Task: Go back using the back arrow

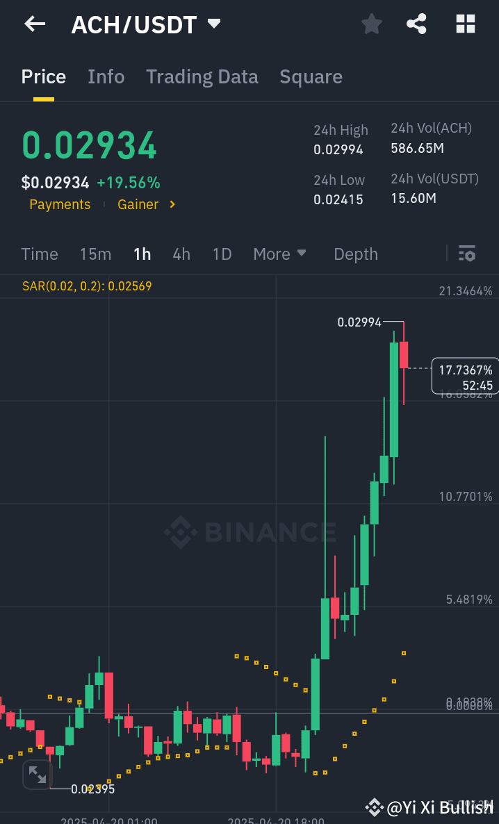Action: tap(33, 24)
